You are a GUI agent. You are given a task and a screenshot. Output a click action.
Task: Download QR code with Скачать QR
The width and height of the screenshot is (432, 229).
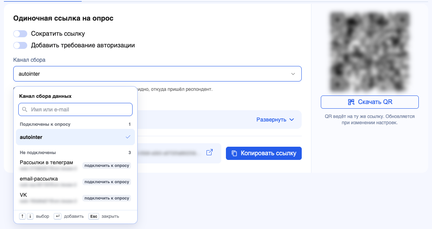369,102
